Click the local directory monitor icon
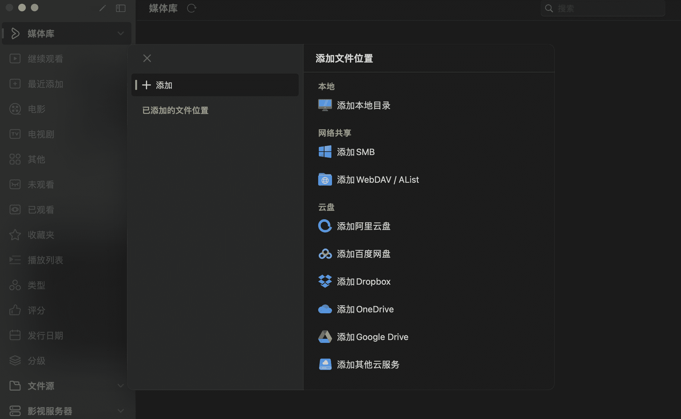681x419 pixels. (x=325, y=105)
